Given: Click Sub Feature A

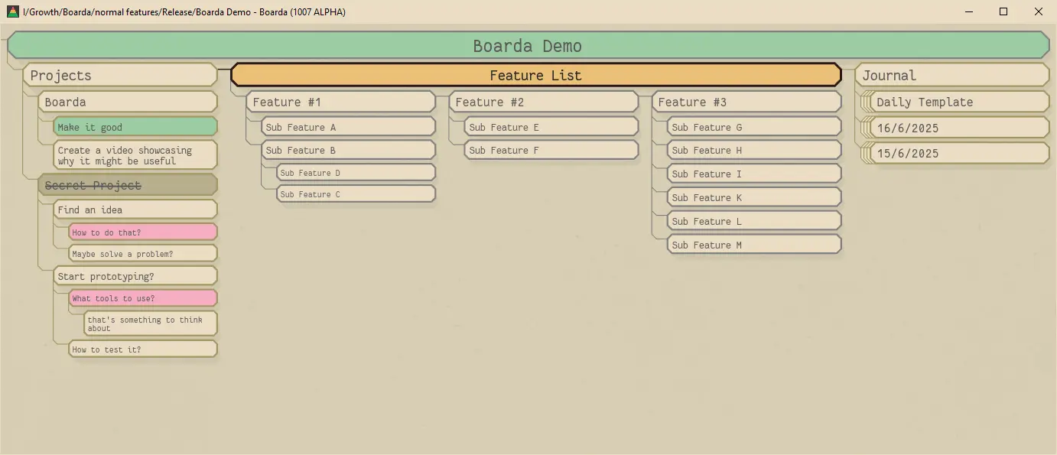Looking at the screenshot, I should 348,127.
